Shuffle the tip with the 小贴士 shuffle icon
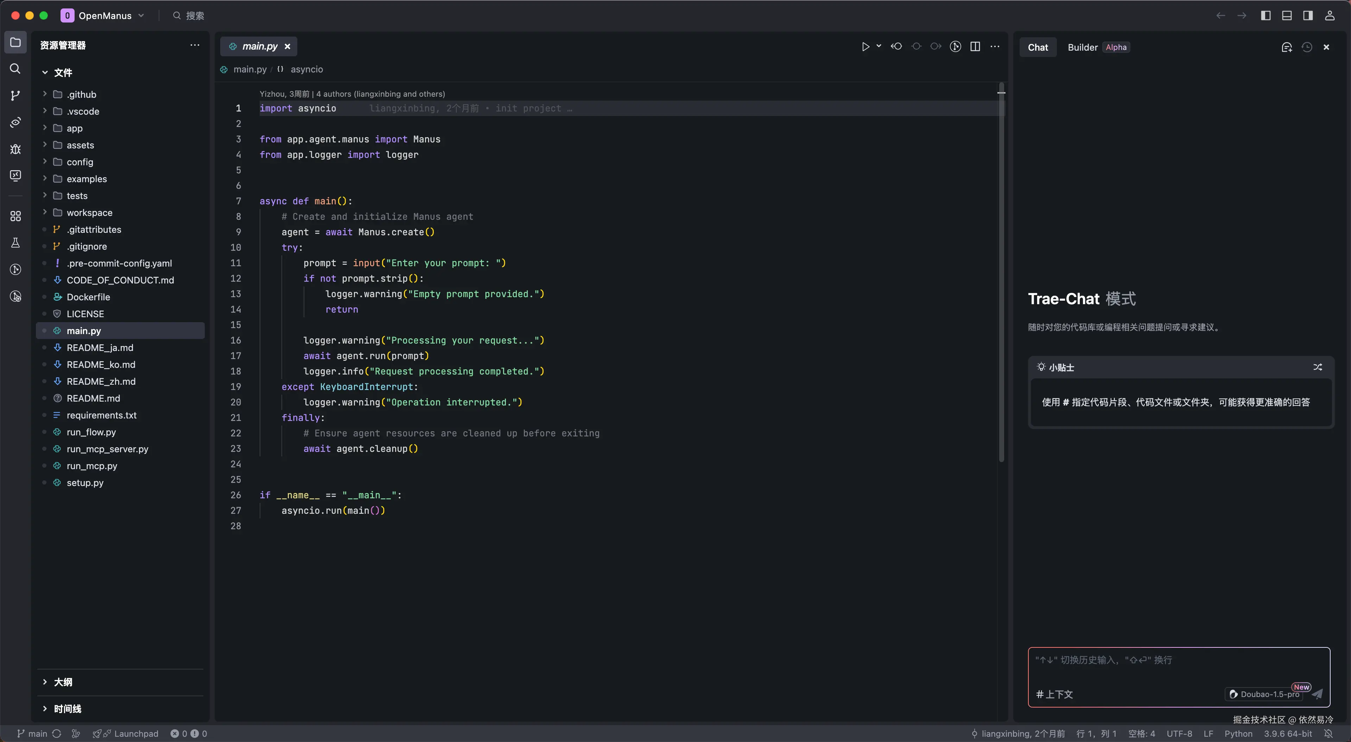Viewport: 1351px width, 742px height. pos(1318,367)
